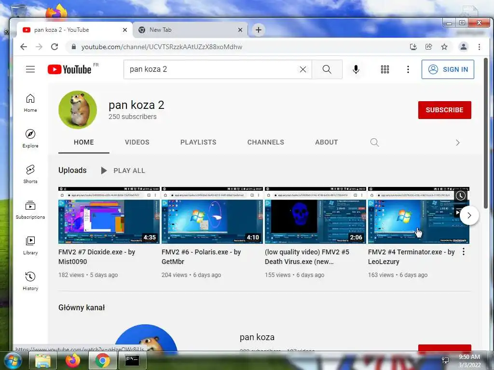Viewport: 494px width, 370px height.
Task: Search within the channel using magnifier icon
Action: (x=374, y=143)
